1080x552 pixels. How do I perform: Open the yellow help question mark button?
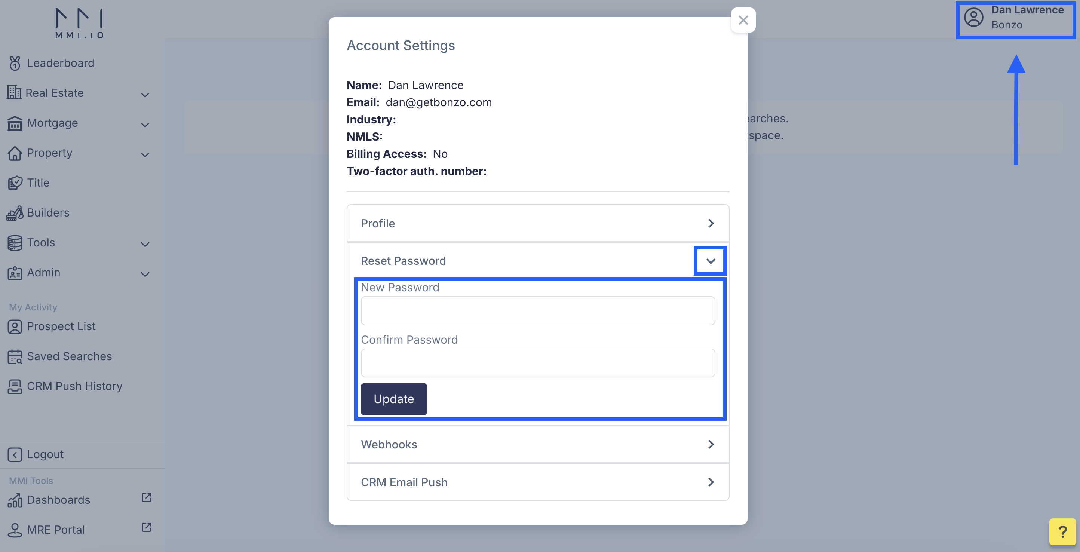1062,531
